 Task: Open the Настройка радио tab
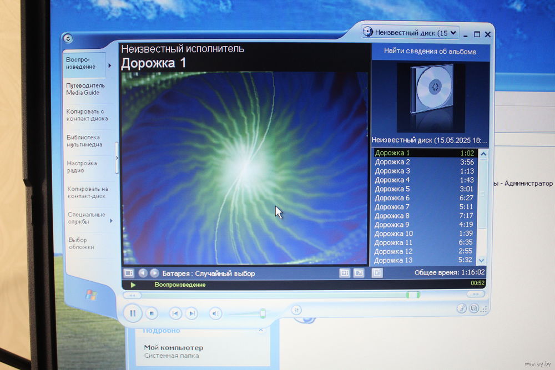pos(82,167)
